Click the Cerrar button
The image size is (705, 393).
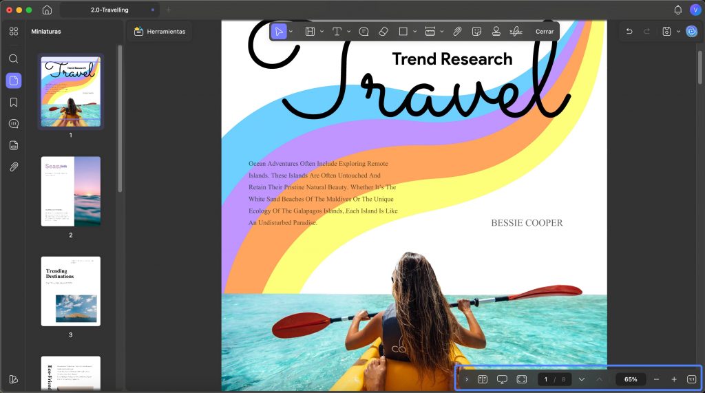(545, 32)
